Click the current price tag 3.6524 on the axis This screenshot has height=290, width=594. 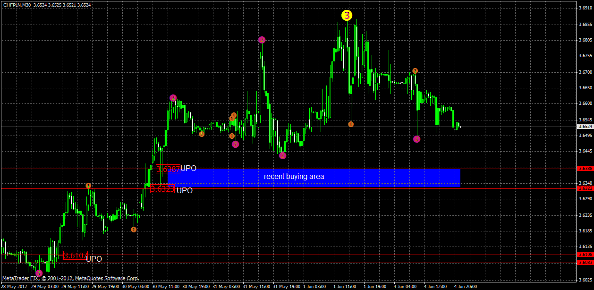[x=586, y=126]
